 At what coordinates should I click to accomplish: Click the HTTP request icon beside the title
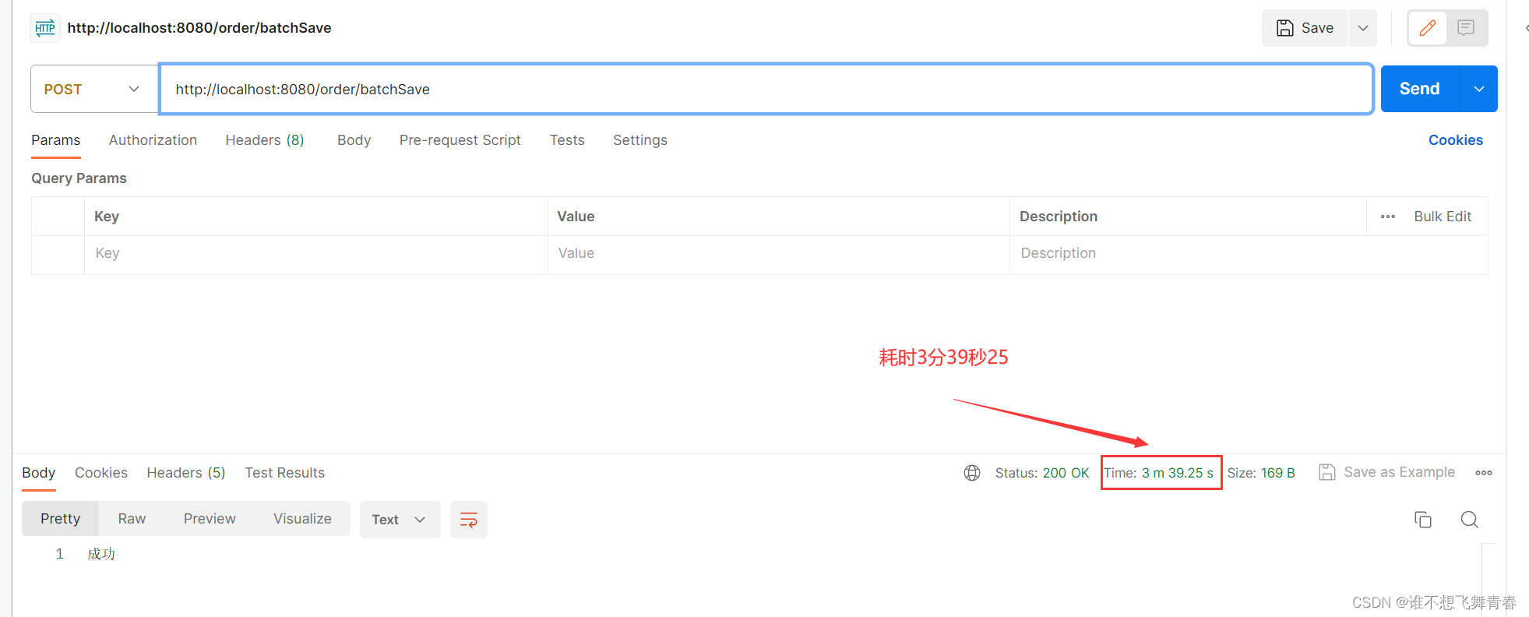[45, 28]
